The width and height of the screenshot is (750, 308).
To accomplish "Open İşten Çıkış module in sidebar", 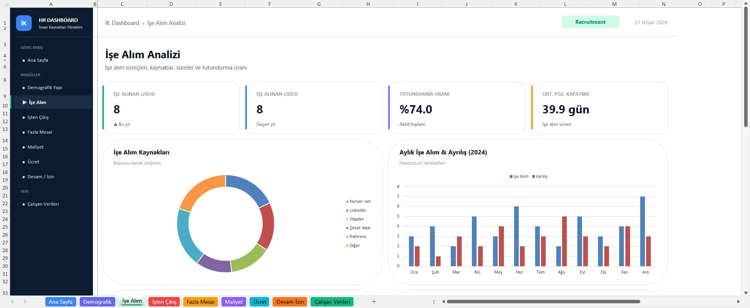I will (x=38, y=117).
